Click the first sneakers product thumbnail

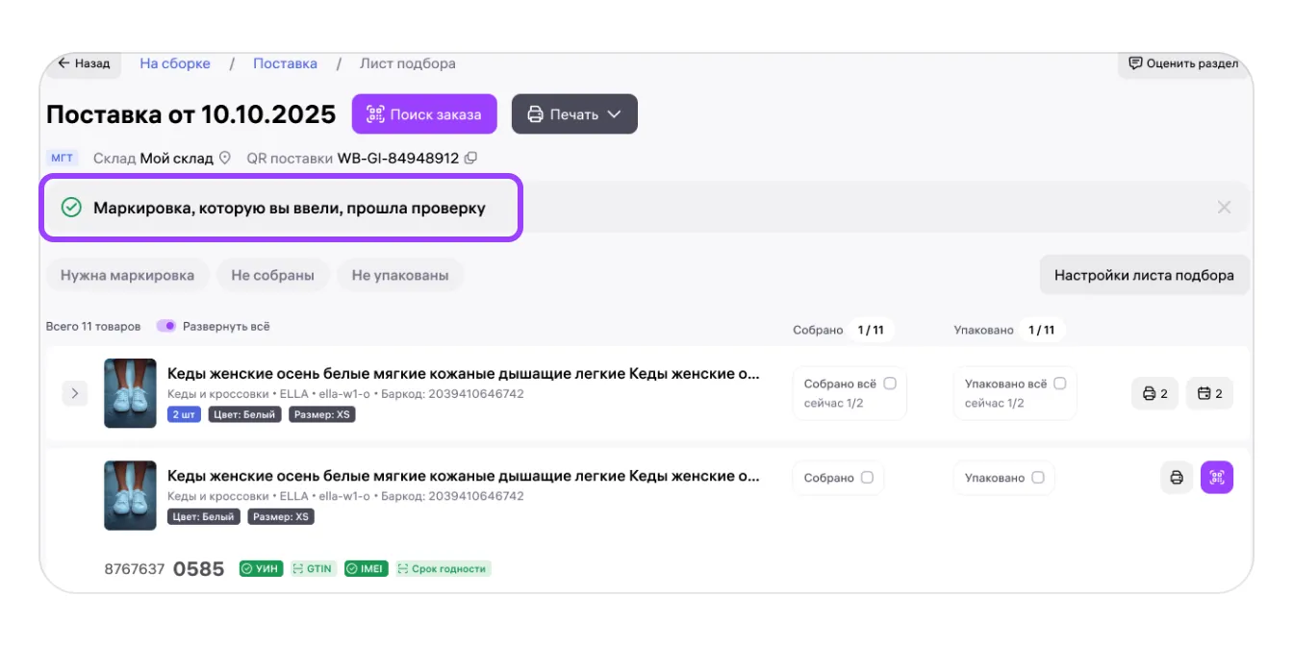click(130, 393)
